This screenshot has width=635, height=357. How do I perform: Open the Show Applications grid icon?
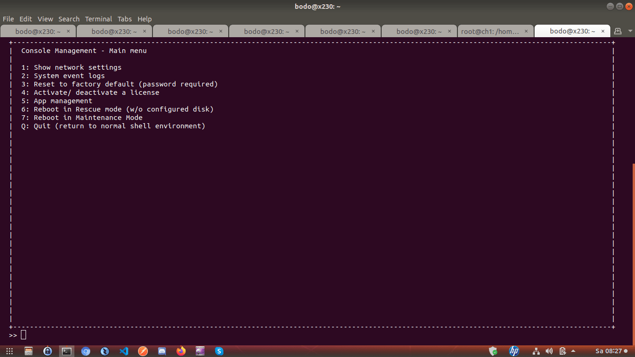coord(9,351)
